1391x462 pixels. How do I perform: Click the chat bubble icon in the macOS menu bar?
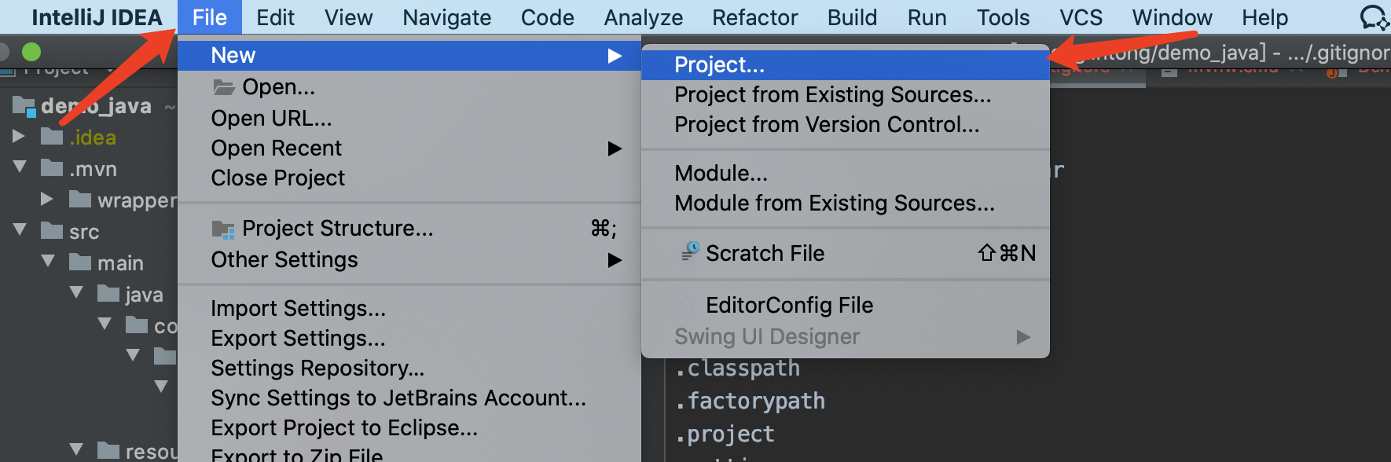pyautogui.click(x=1373, y=17)
